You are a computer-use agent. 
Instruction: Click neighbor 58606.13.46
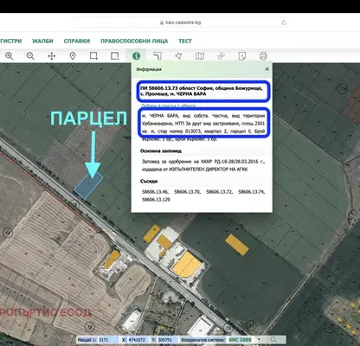coord(155,192)
